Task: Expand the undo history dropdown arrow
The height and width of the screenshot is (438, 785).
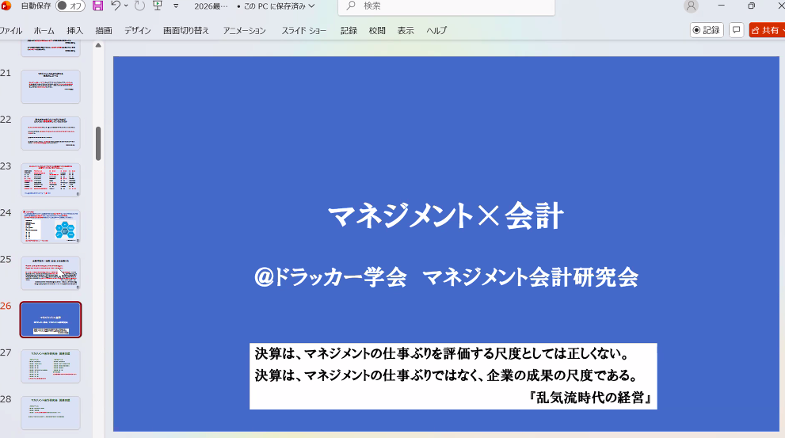Action: (127, 6)
